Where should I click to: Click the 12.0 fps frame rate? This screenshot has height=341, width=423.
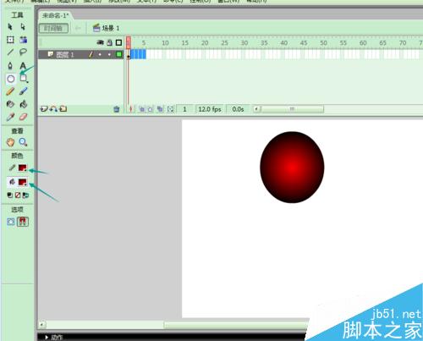pos(210,109)
